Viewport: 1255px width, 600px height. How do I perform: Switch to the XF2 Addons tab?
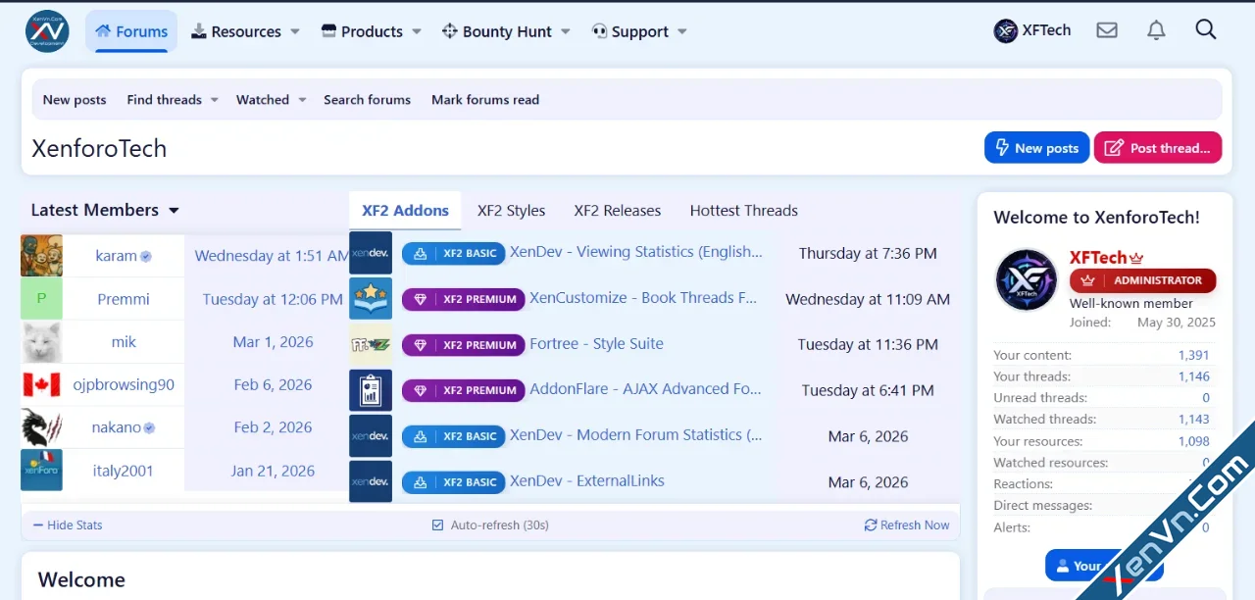pyautogui.click(x=405, y=211)
